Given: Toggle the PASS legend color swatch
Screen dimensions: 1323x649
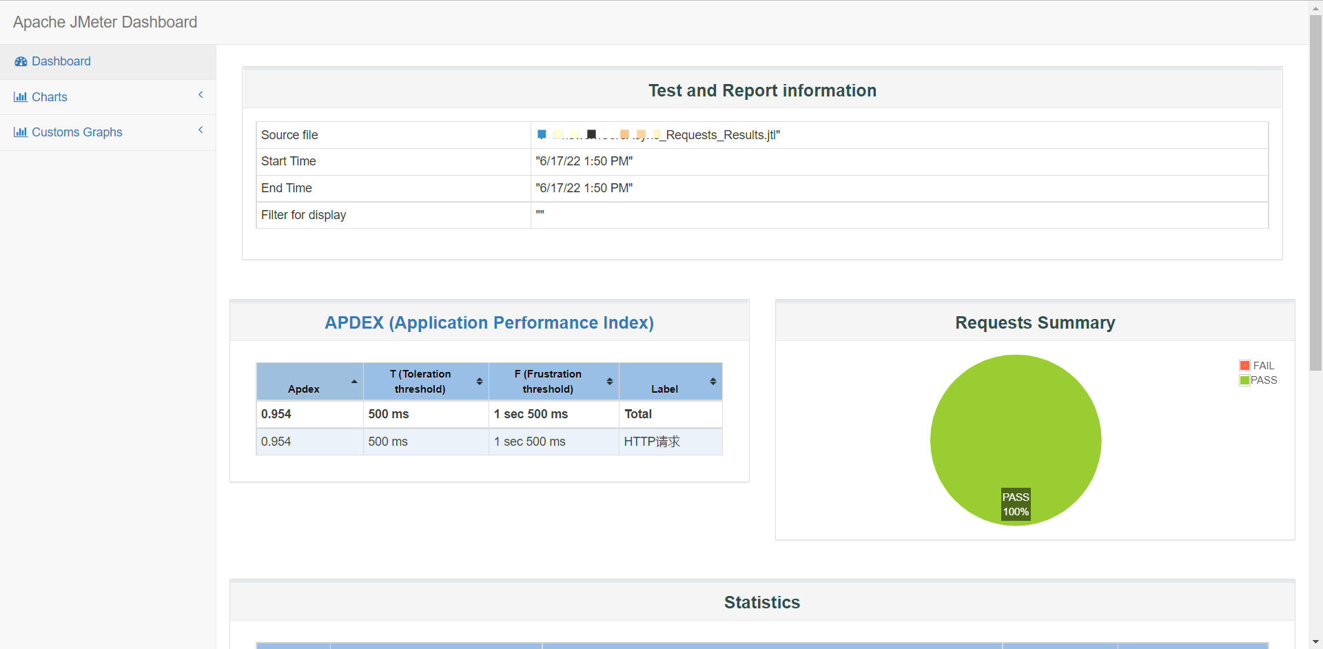Looking at the screenshot, I should coord(1244,380).
